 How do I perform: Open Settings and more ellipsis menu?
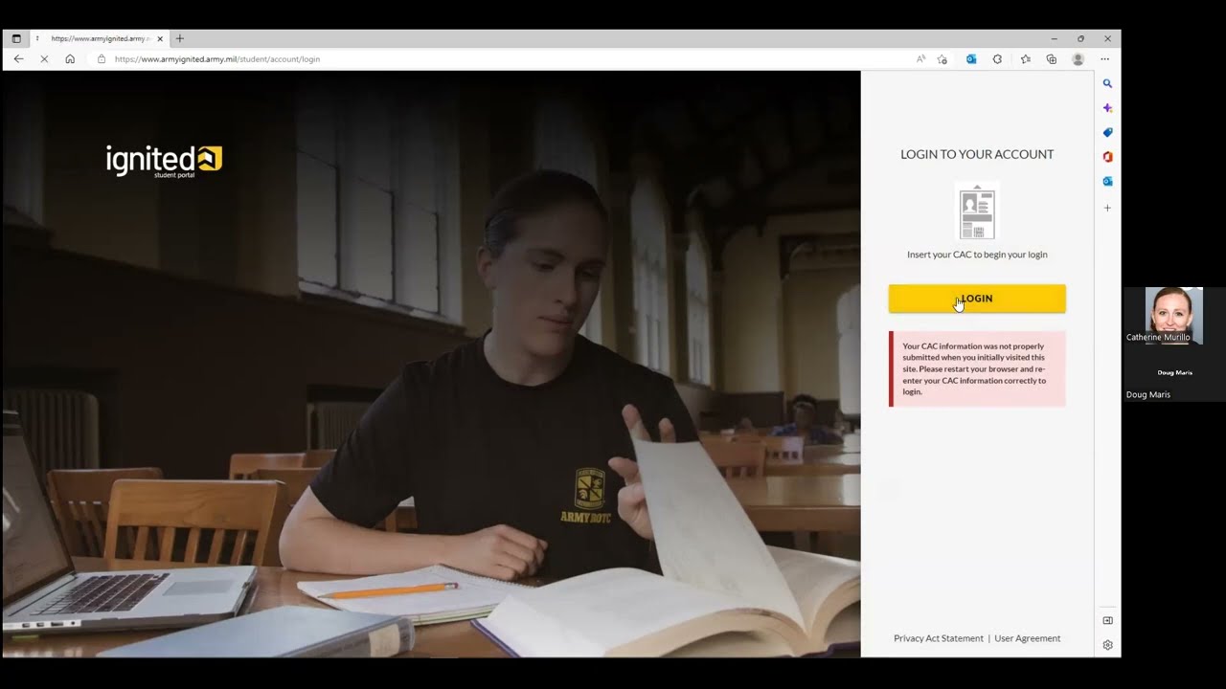click(x=1104, y=59)
